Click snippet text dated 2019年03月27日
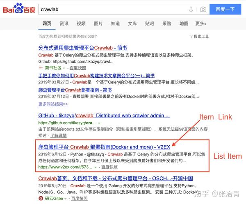 118,82
